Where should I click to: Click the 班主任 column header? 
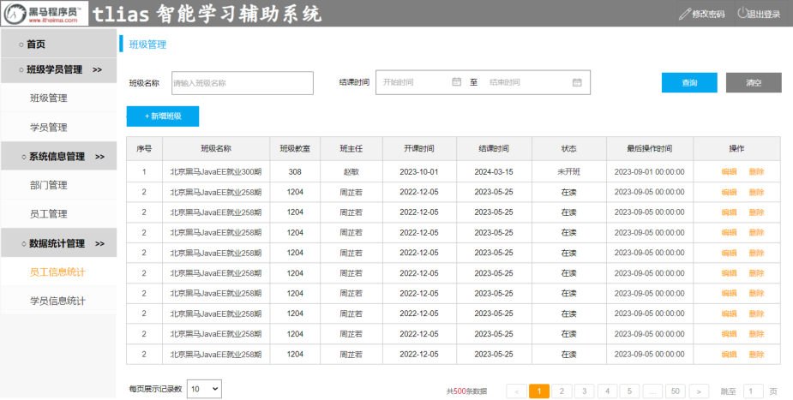[351, 148]
